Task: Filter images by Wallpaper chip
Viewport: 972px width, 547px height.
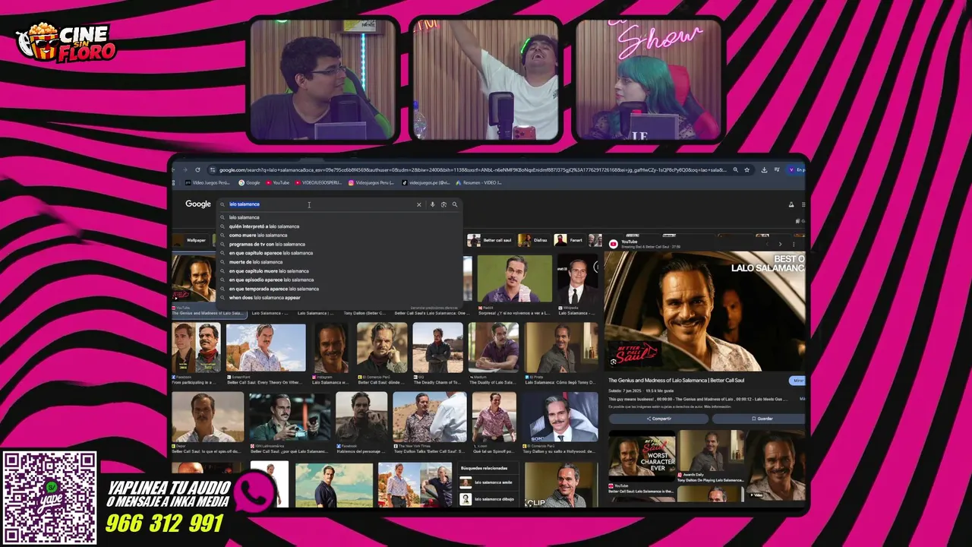Action: point(191,240)
